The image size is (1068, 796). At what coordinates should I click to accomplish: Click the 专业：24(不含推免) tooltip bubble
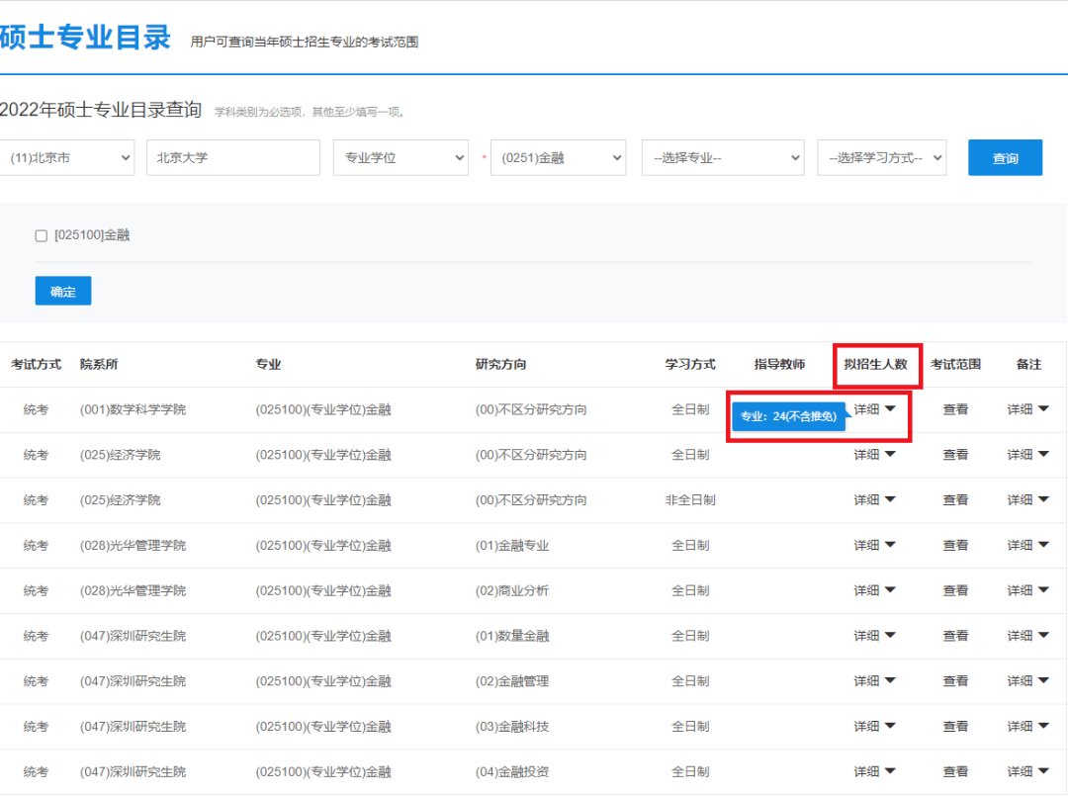pyautogui.click(x=786, y=416)
